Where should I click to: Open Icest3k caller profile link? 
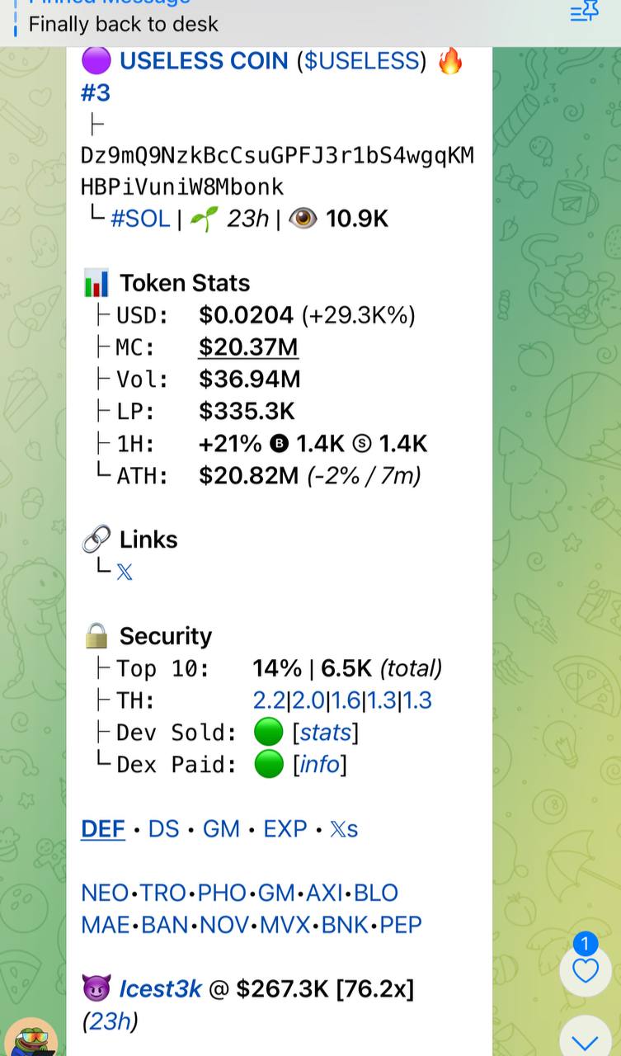[x=161, y=988]
